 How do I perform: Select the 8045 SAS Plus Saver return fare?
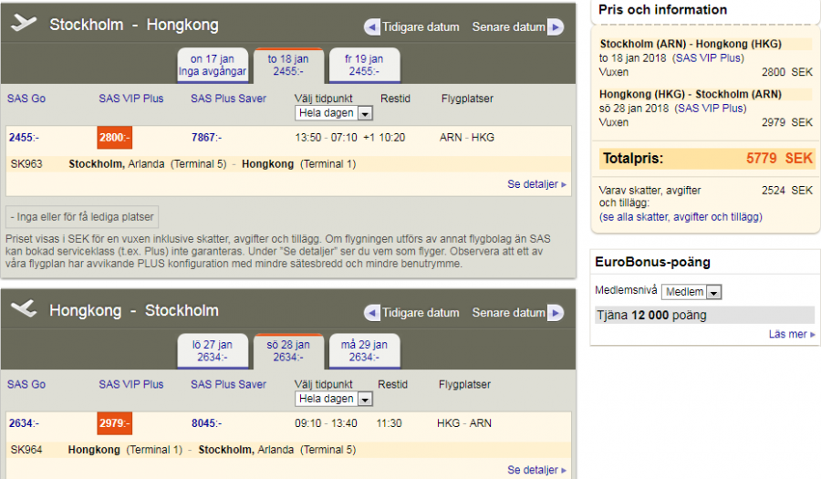point(206,423)
